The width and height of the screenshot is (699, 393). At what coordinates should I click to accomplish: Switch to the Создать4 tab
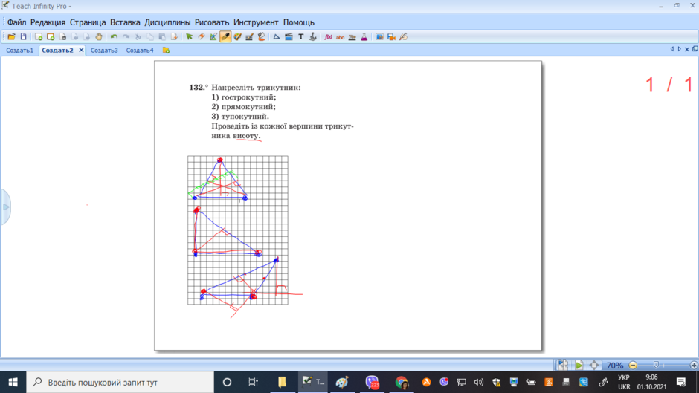coord(140,51)
